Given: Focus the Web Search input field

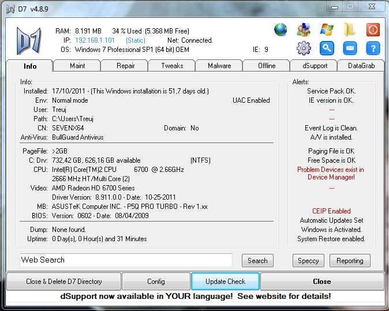Looking at the screenshot, I should tap(126, 260).
